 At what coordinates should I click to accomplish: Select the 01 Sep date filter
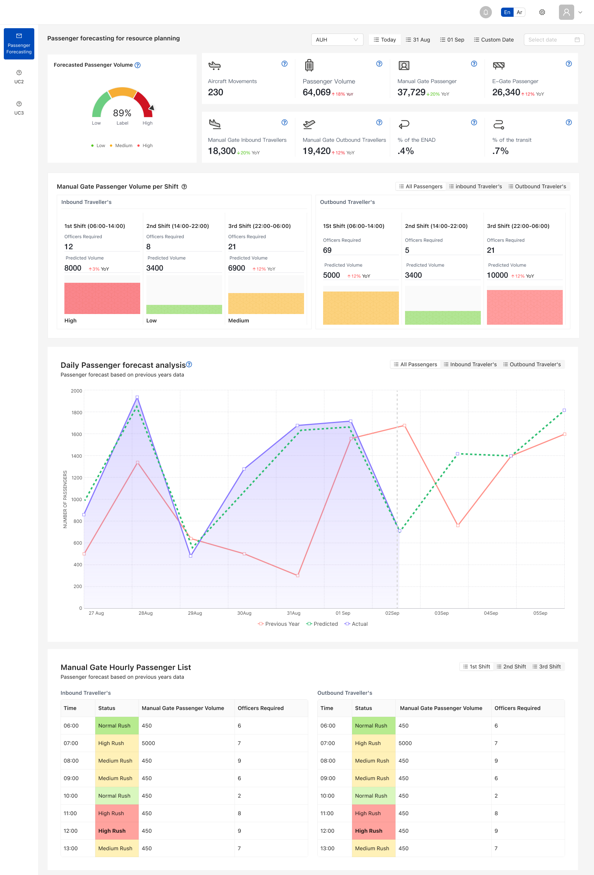pos(452,40)
